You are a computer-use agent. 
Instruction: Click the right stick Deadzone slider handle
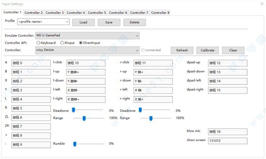click(140, 110)
